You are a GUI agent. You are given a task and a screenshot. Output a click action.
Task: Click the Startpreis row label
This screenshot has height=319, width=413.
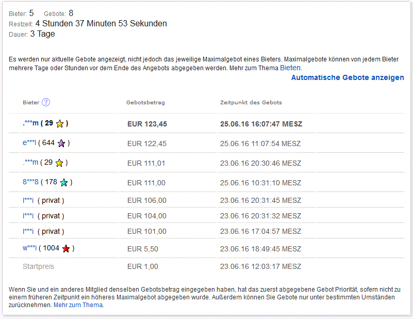tap(38, 266)
